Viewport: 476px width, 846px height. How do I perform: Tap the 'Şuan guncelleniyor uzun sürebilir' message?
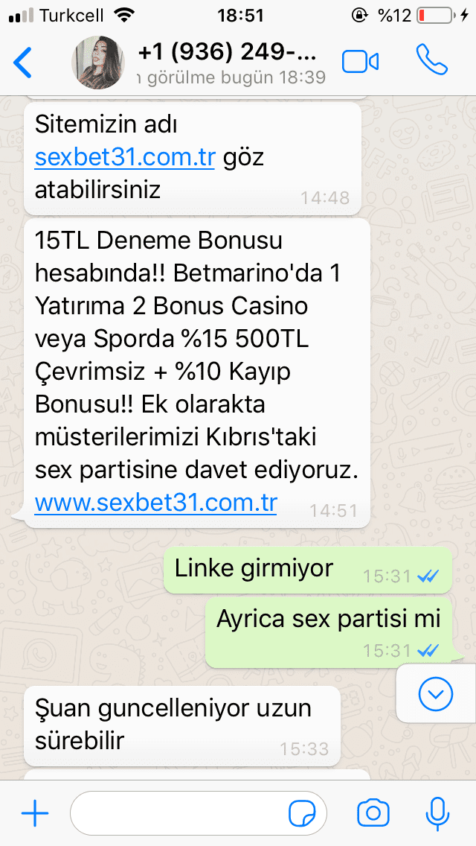click(x=182, y=726)
